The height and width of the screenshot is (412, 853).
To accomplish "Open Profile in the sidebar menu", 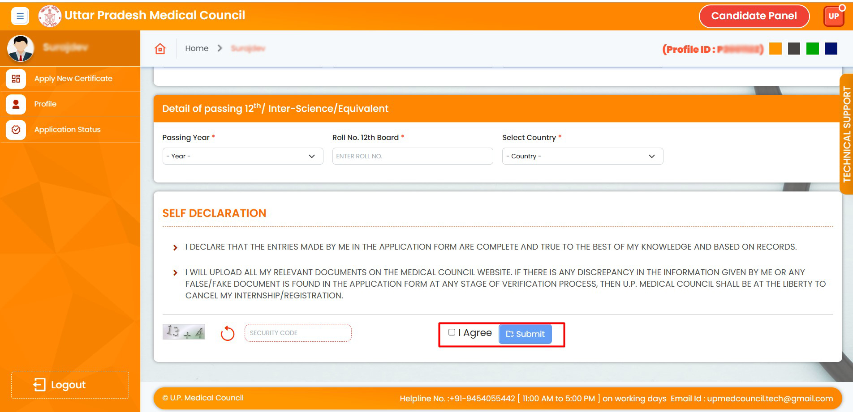I will (45, 104).
